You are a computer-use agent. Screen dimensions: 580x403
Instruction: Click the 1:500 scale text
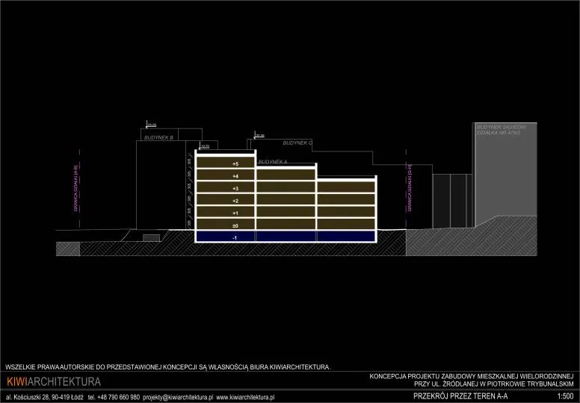(x=565, y=396)
